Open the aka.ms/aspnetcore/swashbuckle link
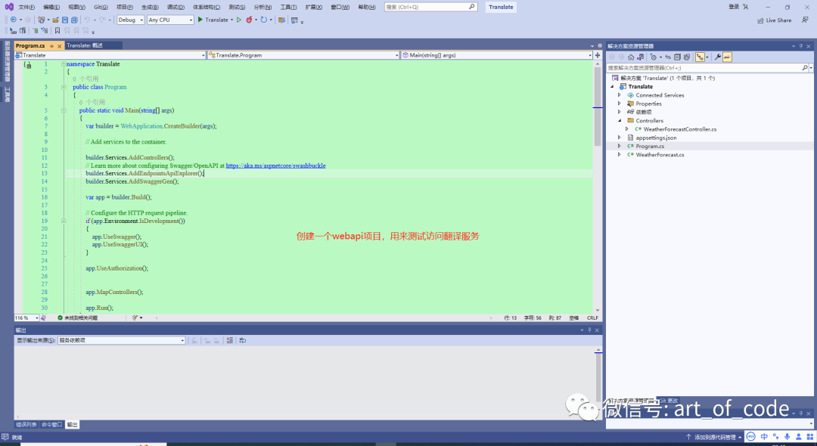817x446 pixels. pyautogui.click(x=275, y=166)
